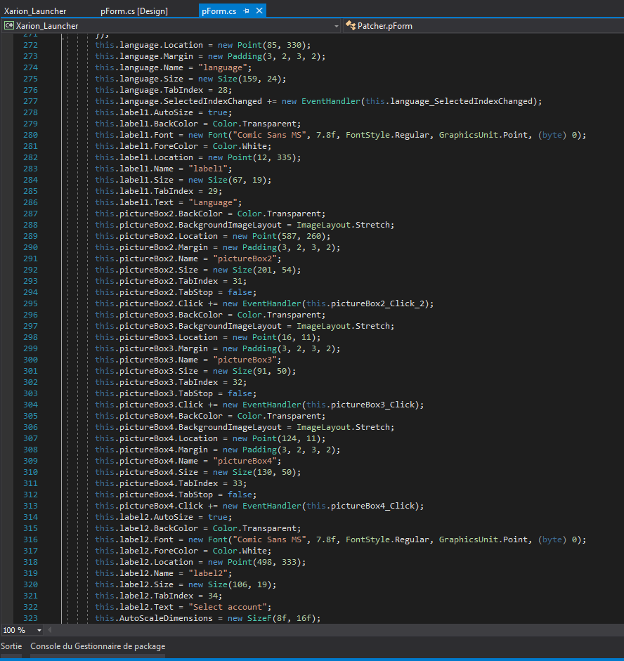Open the Sortie output panel tab

(x=11, y=646)
